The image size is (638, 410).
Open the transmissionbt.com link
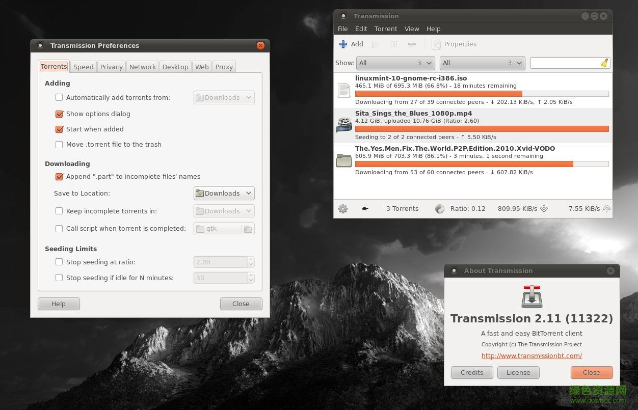click(x=531, y=356)
